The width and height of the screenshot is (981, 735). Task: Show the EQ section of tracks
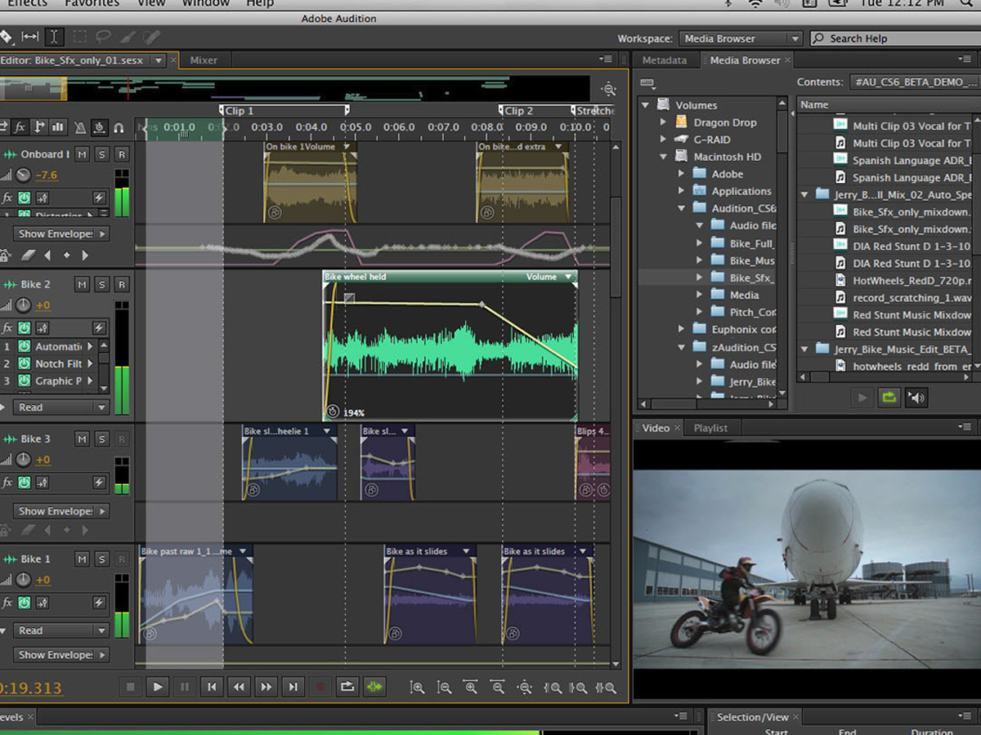point(58,127)
